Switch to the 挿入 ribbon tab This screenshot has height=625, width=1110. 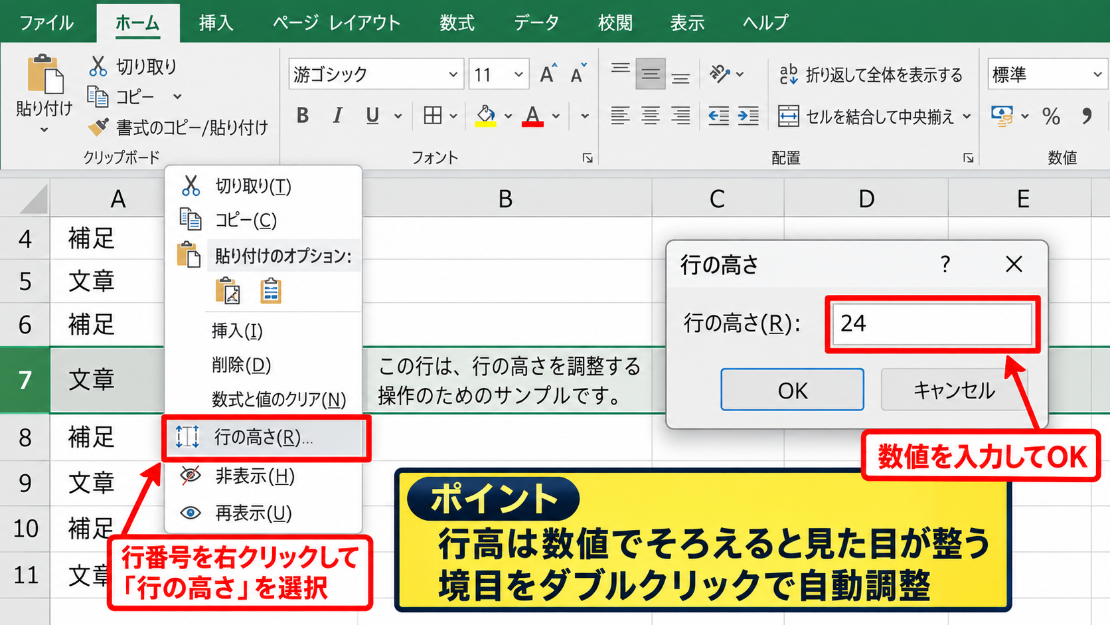pos(216,23)
